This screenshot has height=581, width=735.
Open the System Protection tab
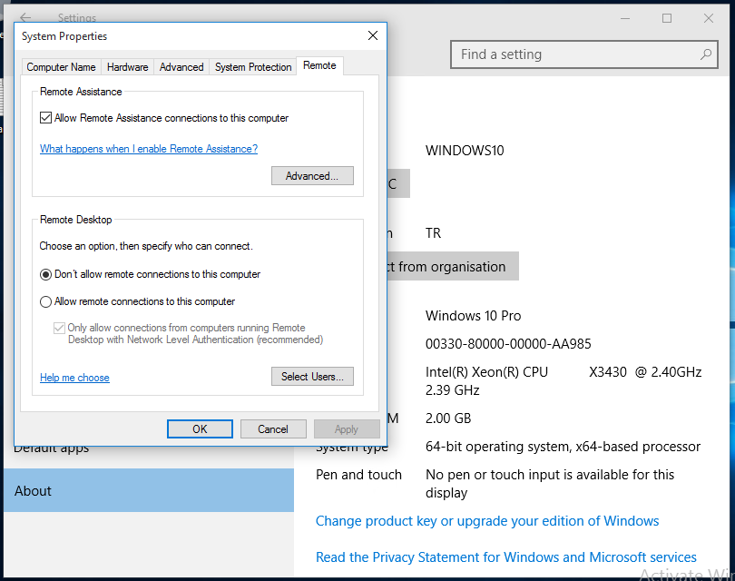point(253,67)
